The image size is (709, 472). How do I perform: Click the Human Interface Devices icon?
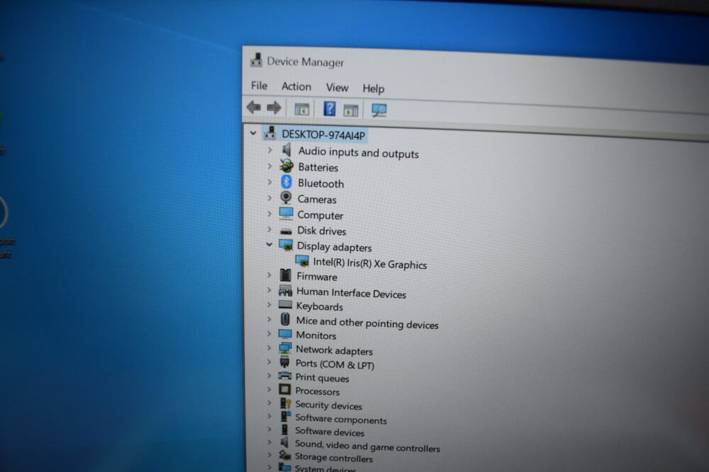[x=285, y=290]
